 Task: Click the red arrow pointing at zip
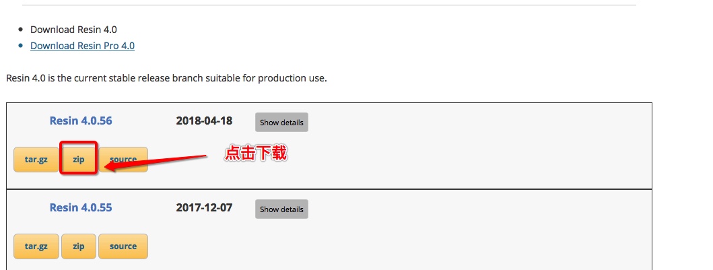[x=156, y=162]
